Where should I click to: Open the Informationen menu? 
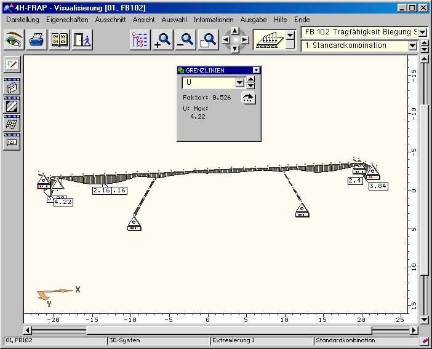pos(214,20)
